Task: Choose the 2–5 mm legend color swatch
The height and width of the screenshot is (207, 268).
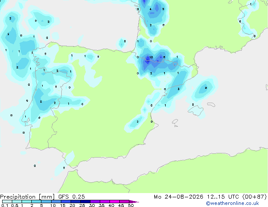Action: pyautogui.click(x=36, y=202)
